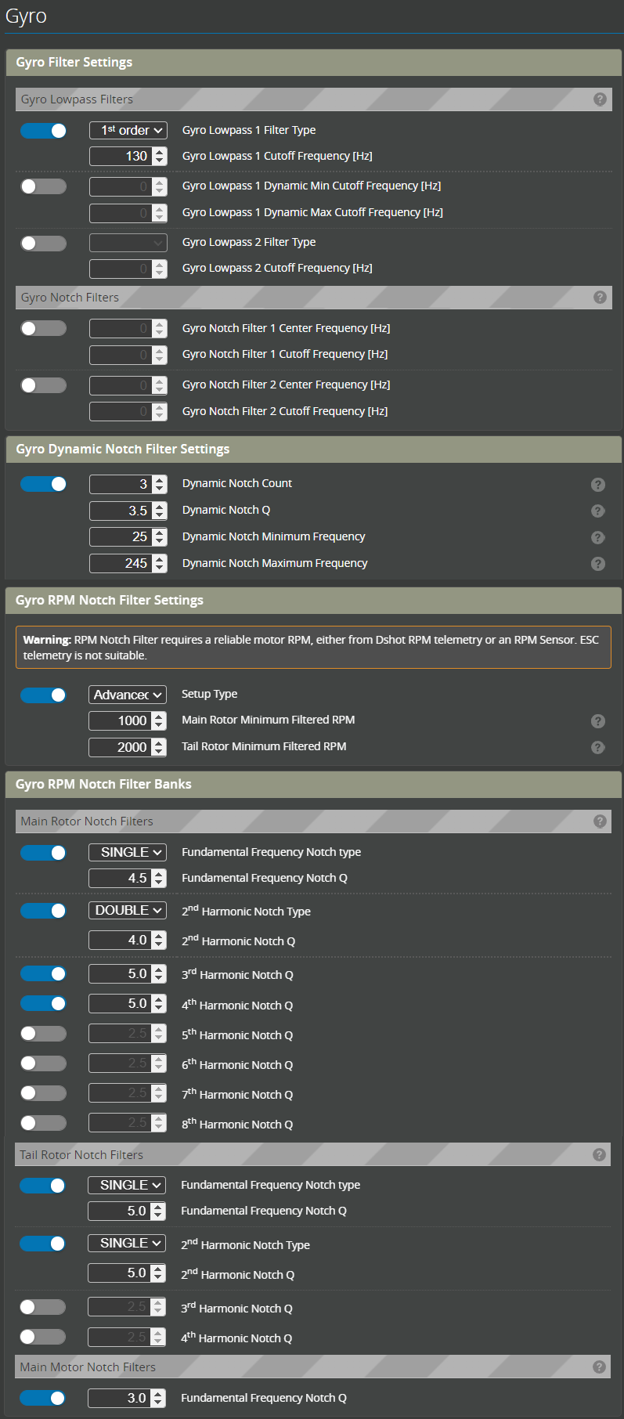This screenshot has width=624, height=1419.
Task: Open the Advanced Setup Type dropdown
Action: (x=127, y=695)
